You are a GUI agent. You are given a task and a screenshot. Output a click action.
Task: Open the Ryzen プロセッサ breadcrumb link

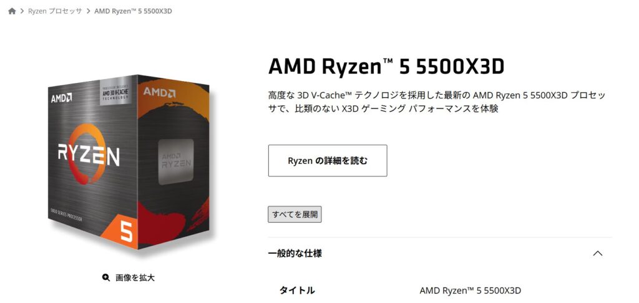coord(55,11)
